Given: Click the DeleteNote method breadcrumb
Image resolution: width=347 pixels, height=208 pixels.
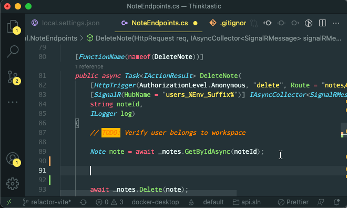Looking at the screenshot, I should click(x=214, y=38).
